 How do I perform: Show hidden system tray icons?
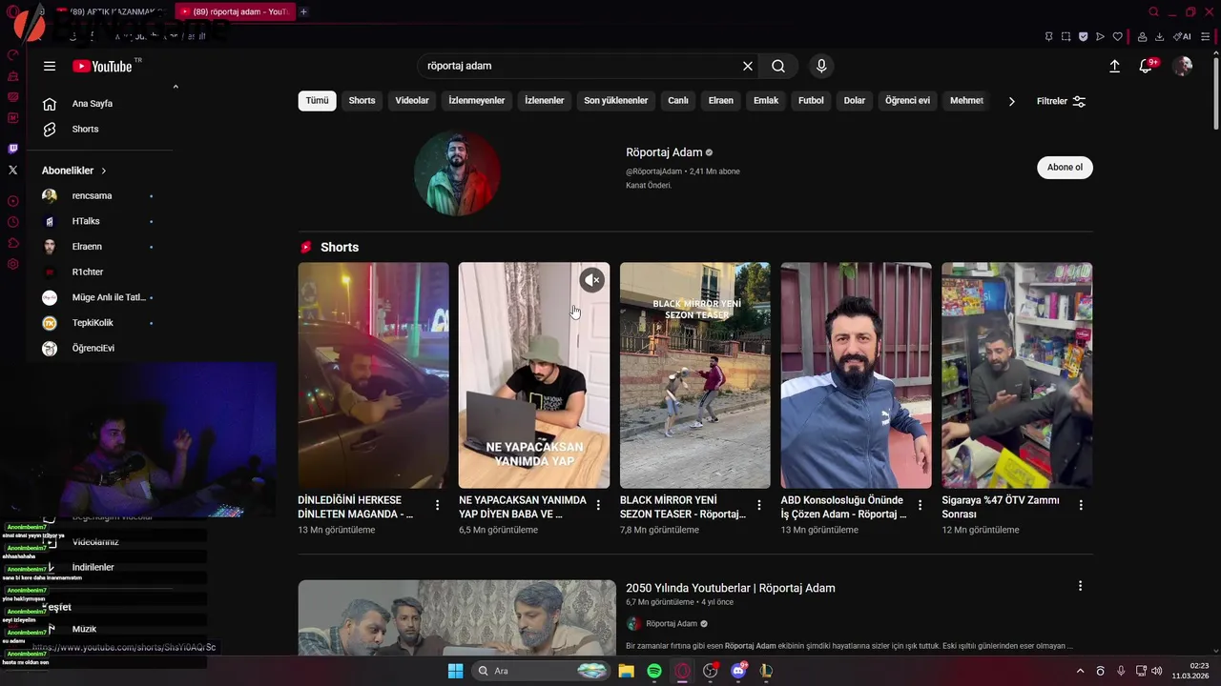coord(1081,671)
